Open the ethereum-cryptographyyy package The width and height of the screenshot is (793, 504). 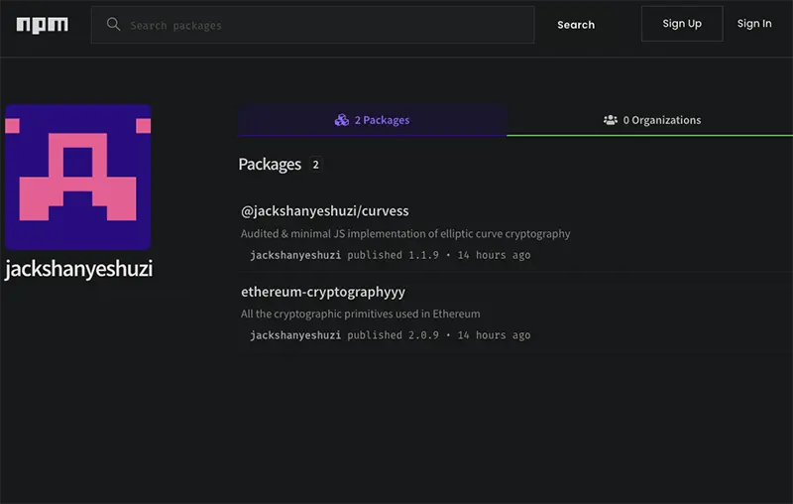pos(323,292)
